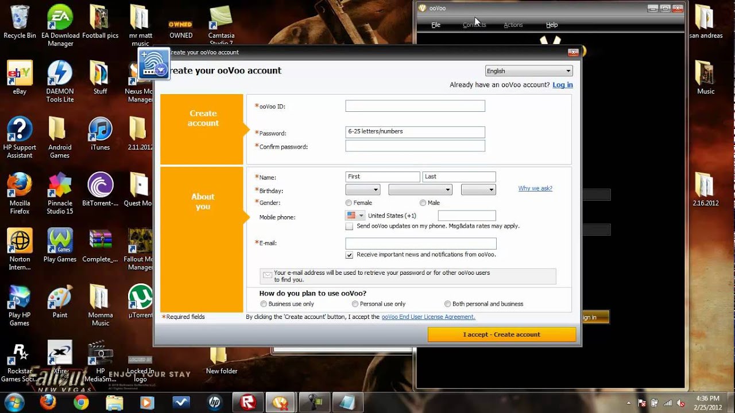735x413 pixels.
Task: Open the last Birthday dropdown
Action: point(478,189)
